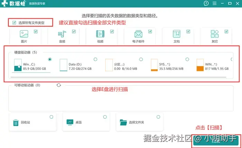Screen dimensions: 242x148
Task: Click the 35.5 MB/256 MB size text
Action: (171, 69)
